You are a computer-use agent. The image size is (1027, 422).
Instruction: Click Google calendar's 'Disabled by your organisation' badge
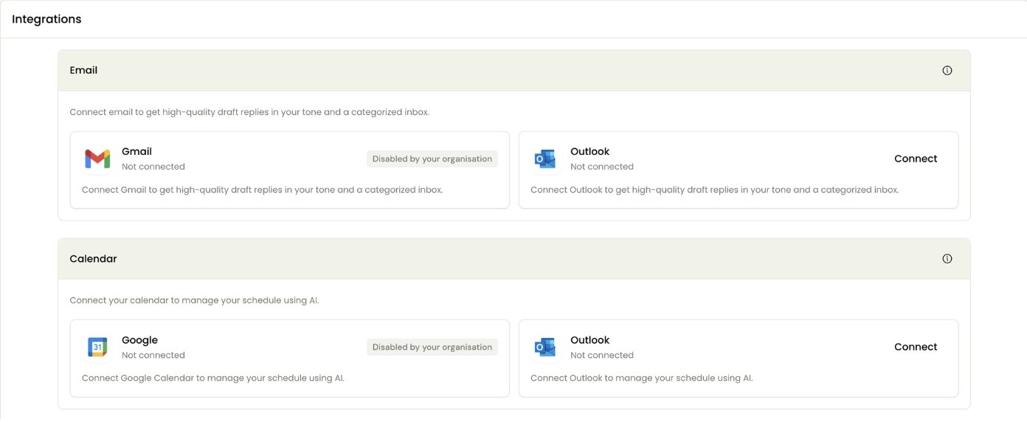(432, 347)
